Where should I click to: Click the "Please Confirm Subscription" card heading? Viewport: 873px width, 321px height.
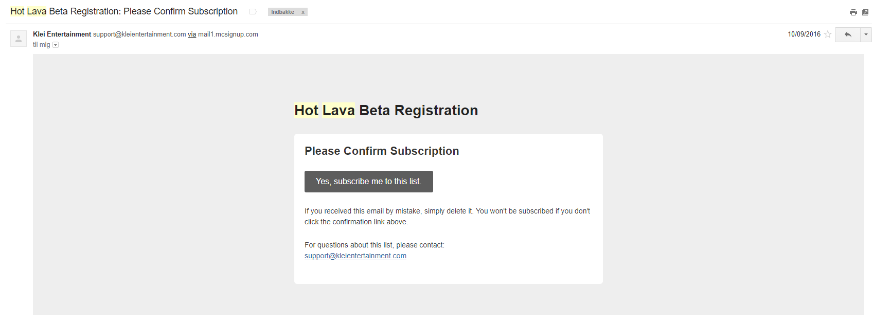381,151
